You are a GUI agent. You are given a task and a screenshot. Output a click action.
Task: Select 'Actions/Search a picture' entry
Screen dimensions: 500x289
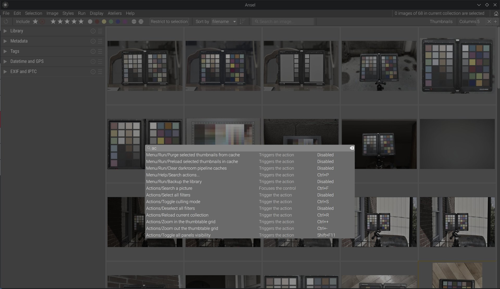click(x=250, y=188)
